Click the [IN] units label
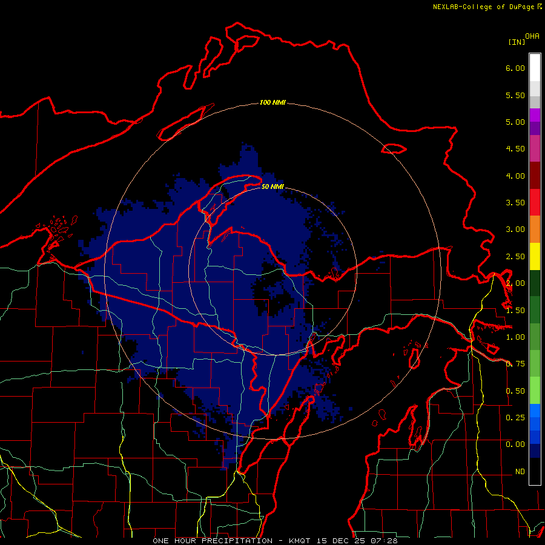Image resolution: width=545 pixels, height=545 pixels. (517, 42)
